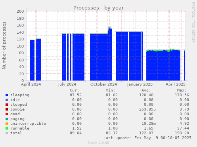Click uninterruptible maximum value 4.92
The height and width of the screenshot is (147, 197).
point(184,124)
